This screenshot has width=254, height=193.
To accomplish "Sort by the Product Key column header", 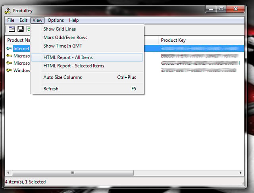I will point(201,40).
